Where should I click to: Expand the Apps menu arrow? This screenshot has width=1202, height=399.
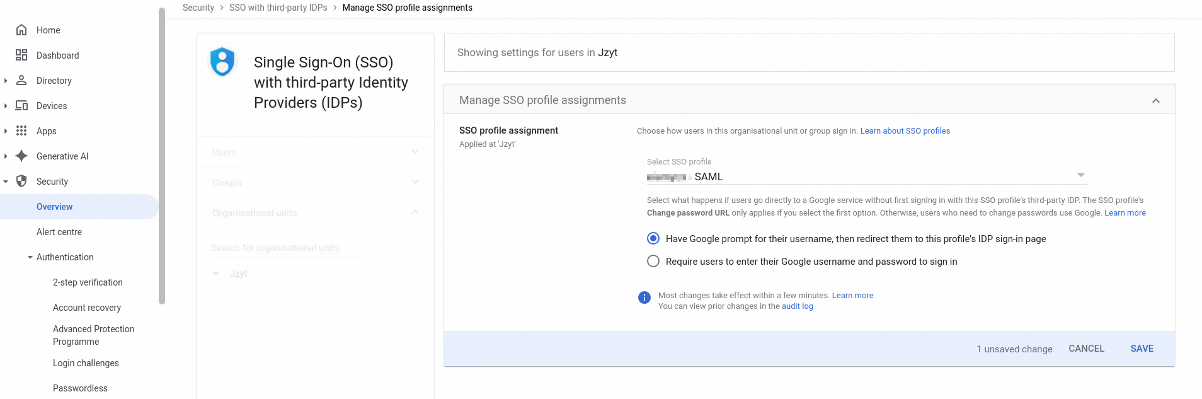tap(6, 131)
